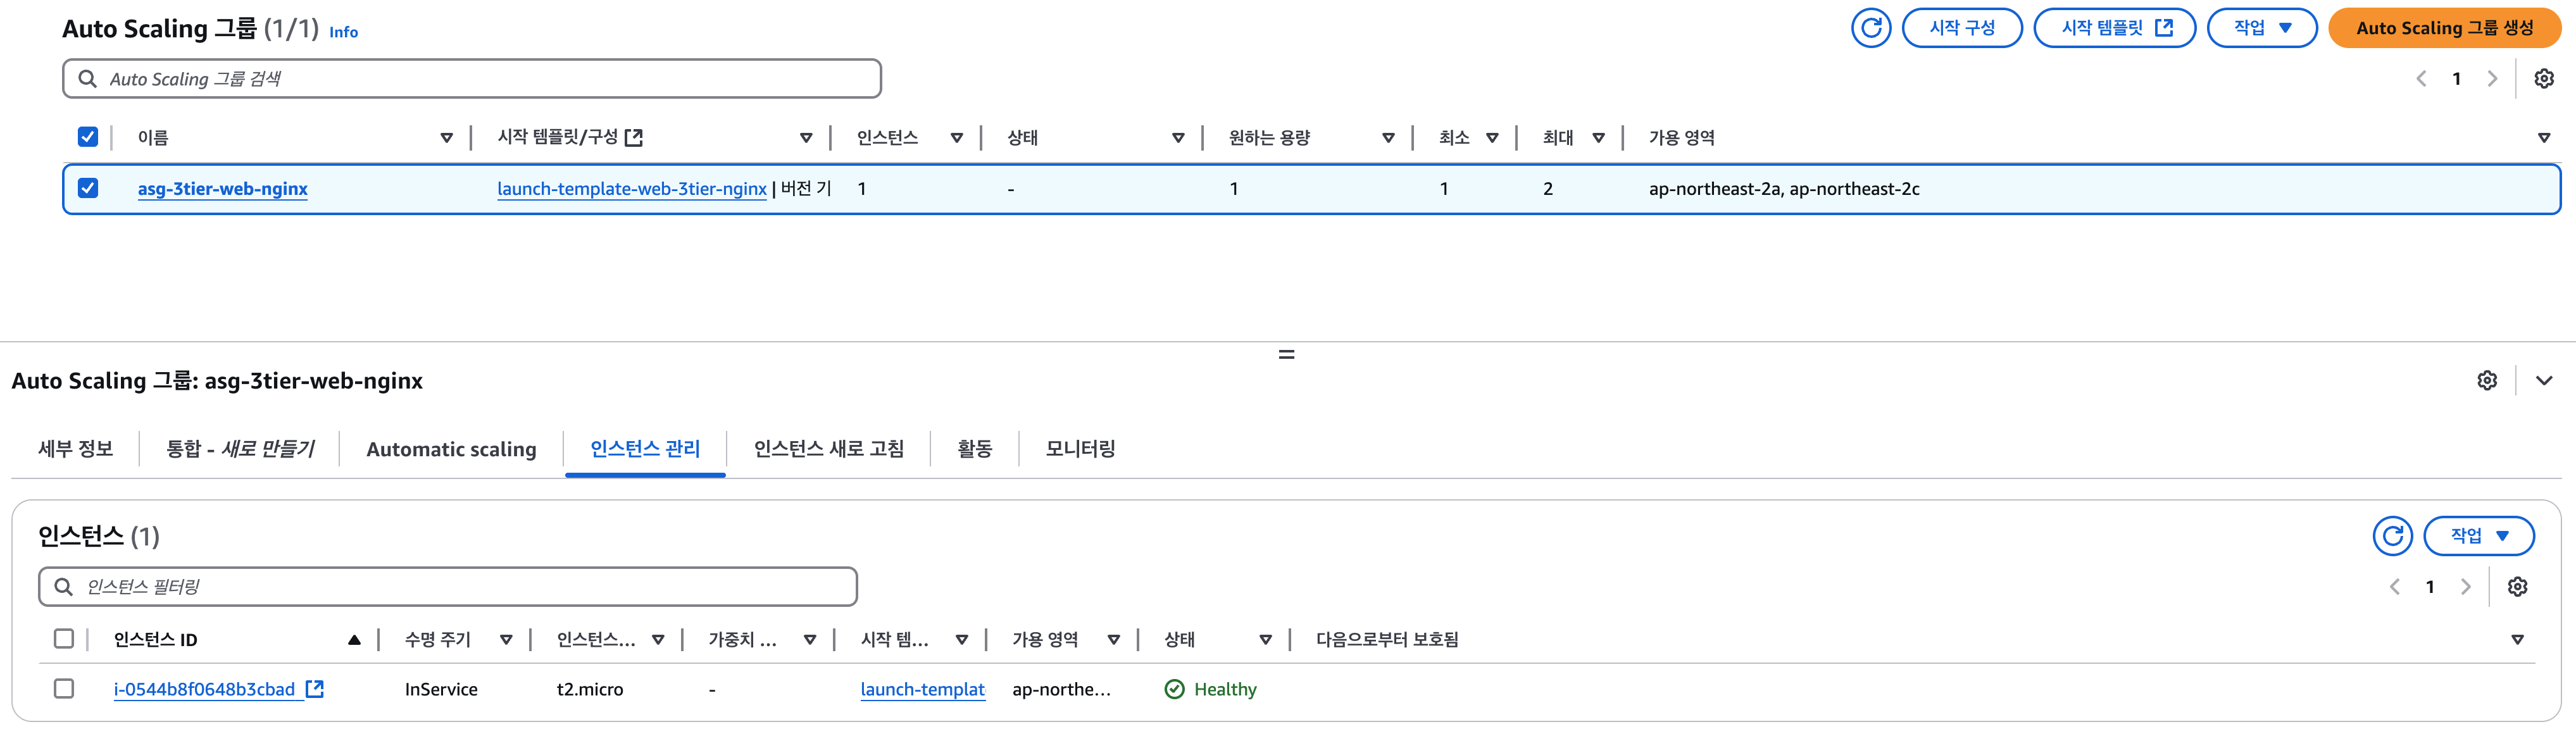Toggle select-all Auto Scaling groups checkbox
The image size is (2576, 729).
(x=88, y=137)
